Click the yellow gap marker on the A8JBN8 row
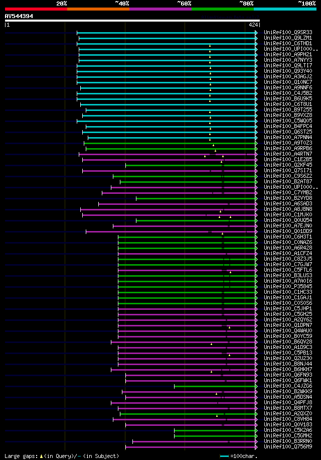 pos(221,211)
